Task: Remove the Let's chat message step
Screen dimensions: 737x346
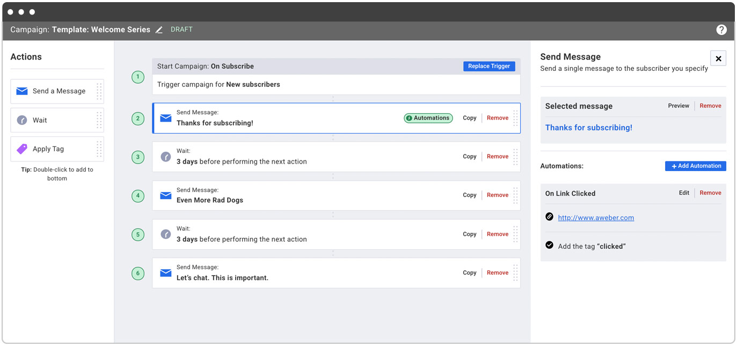Action: (497, 273)
